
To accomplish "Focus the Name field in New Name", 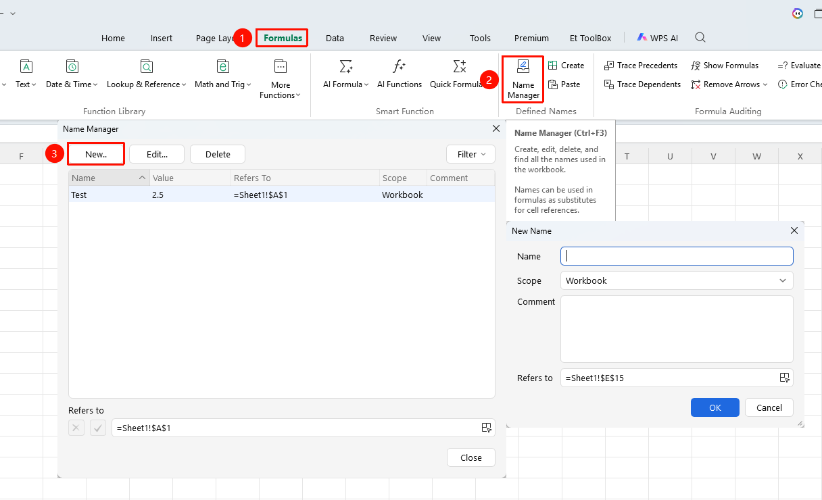I will point(677,256).
